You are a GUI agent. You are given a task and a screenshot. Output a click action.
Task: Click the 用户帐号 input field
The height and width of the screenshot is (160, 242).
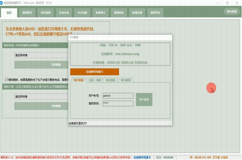point(118,96)
